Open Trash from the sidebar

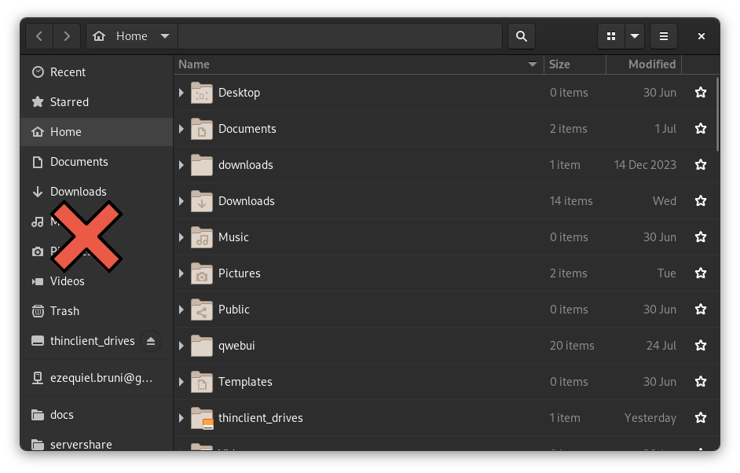click(64, 310)
